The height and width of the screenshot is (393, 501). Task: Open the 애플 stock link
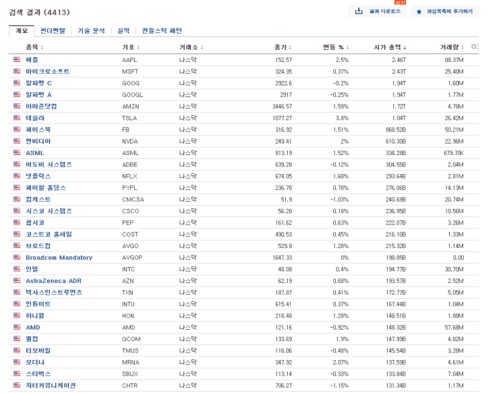[32, 60]
